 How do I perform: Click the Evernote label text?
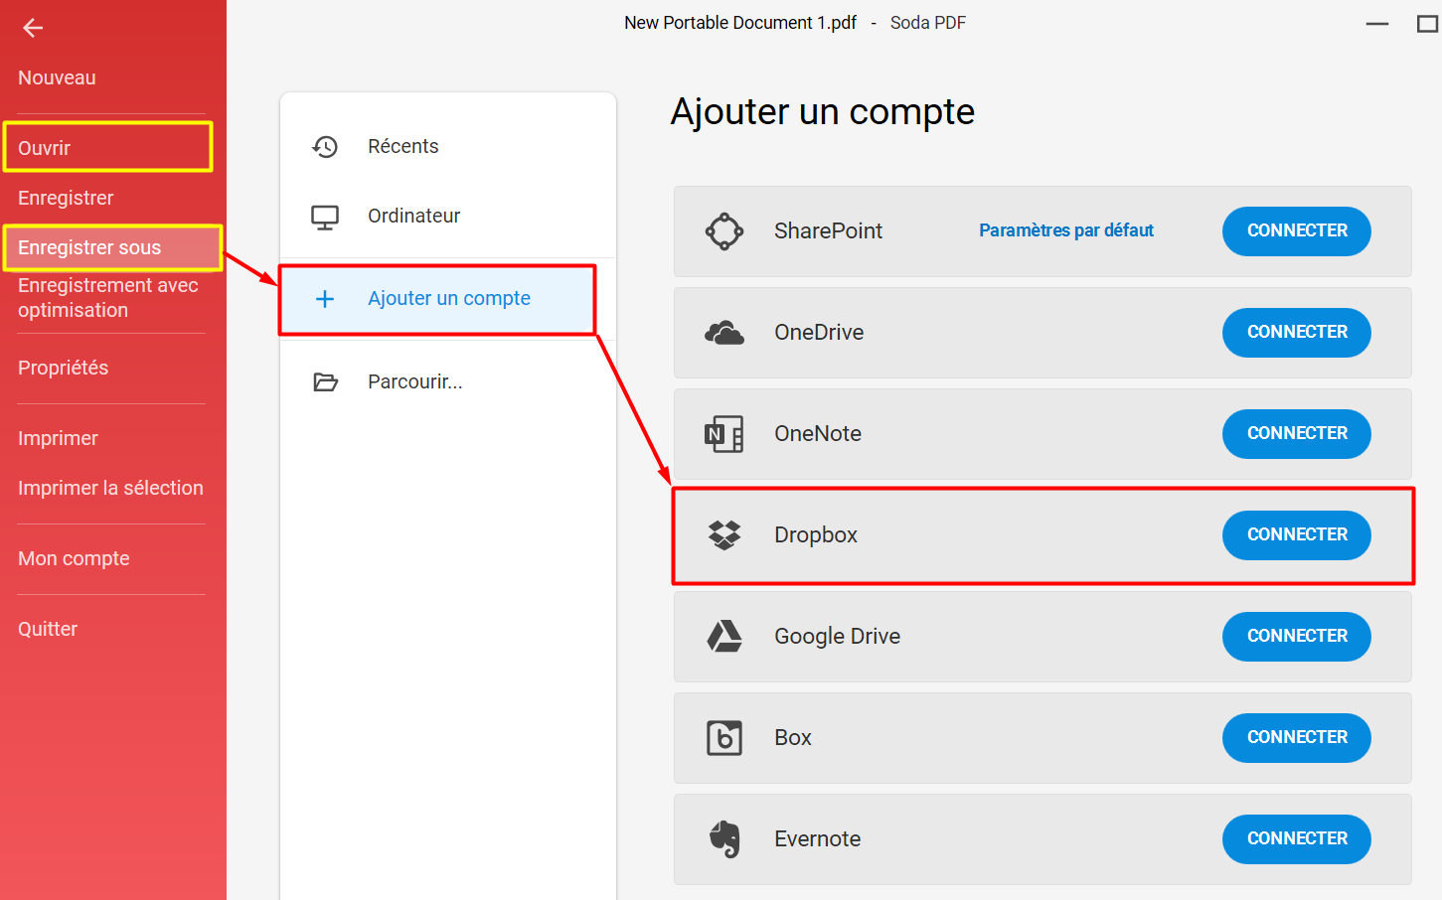818,839
